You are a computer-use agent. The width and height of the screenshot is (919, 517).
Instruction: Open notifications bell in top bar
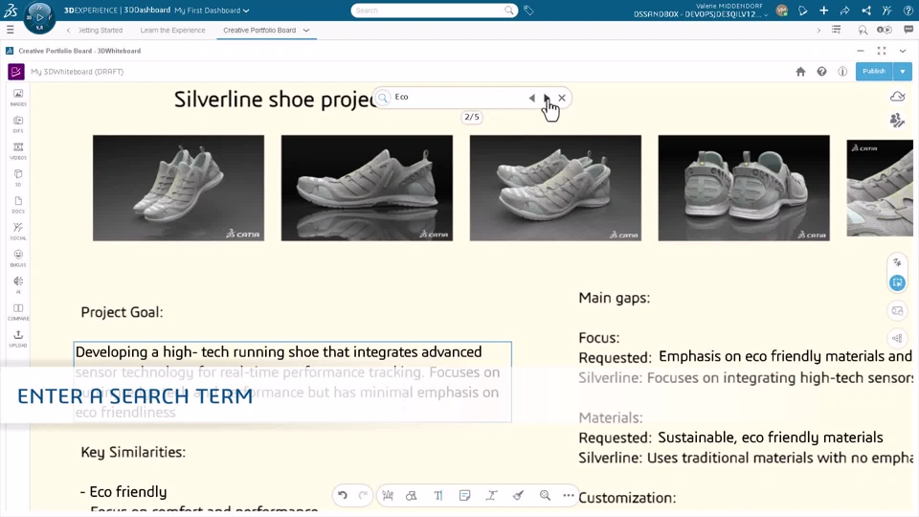(803, 11)
